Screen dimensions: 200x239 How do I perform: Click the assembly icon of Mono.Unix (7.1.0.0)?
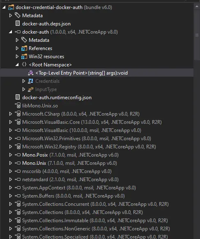(18, 163)
